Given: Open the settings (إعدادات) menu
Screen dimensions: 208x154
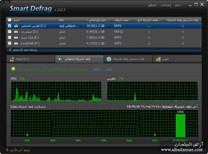Looking at the screenshot, I should 166,5.
